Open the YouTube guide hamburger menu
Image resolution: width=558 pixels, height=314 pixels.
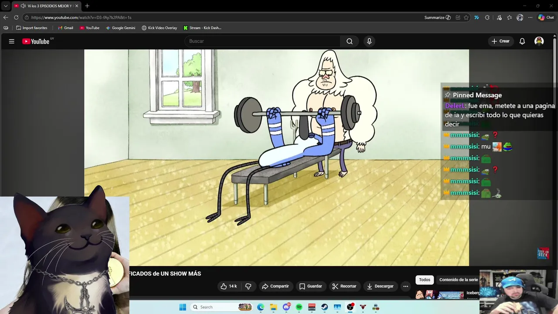12,41
